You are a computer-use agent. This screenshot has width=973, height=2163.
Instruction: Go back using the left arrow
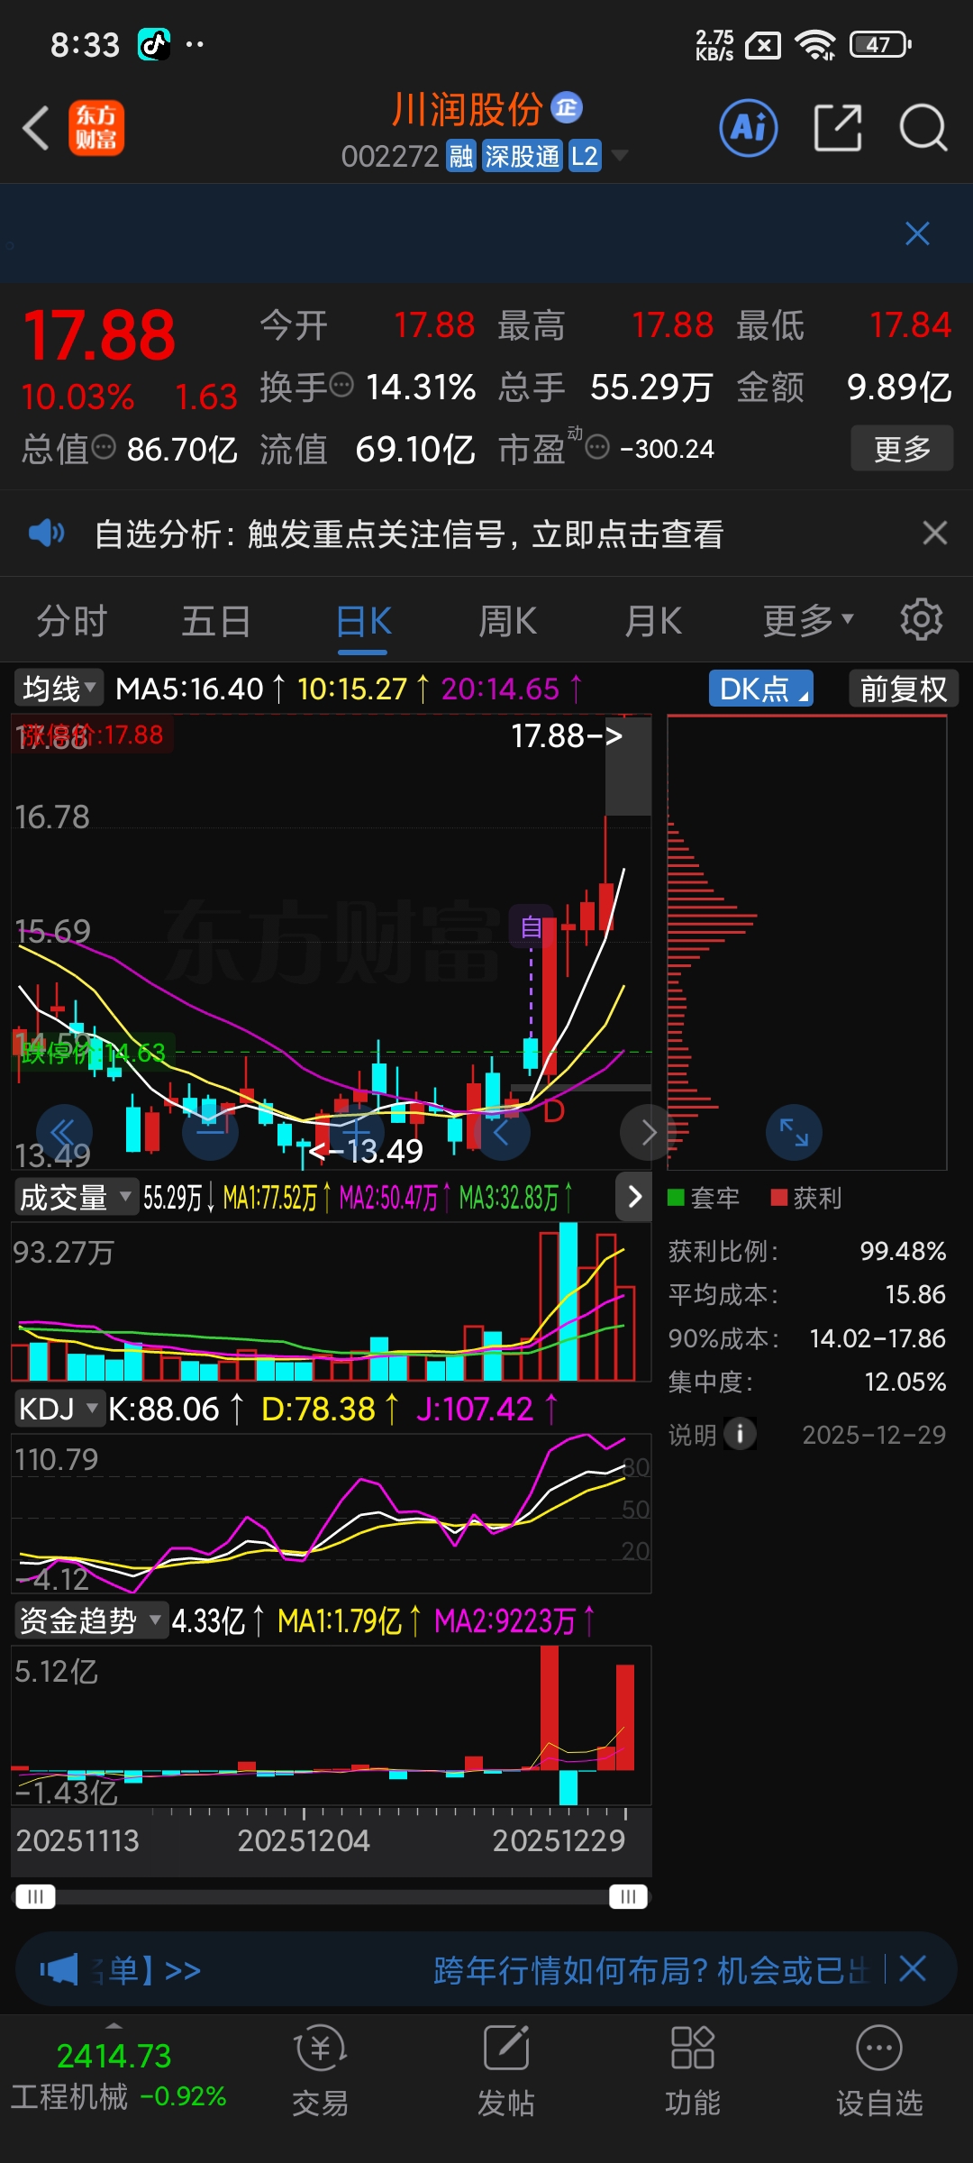(36, 127)
